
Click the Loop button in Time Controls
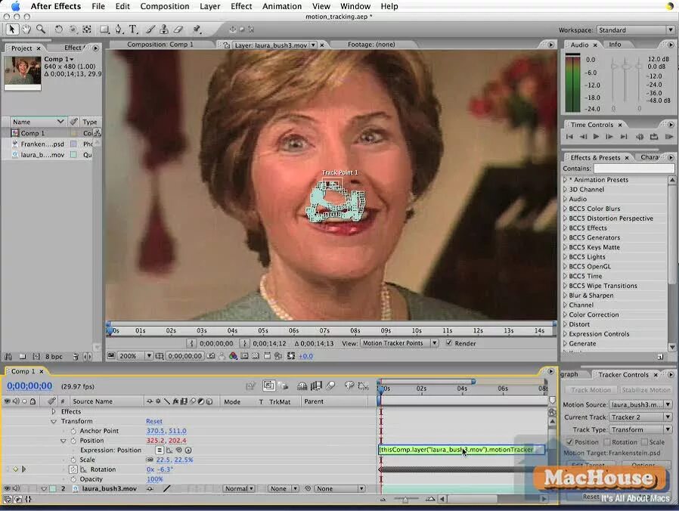pyautogui.click(x=654, y=137)
